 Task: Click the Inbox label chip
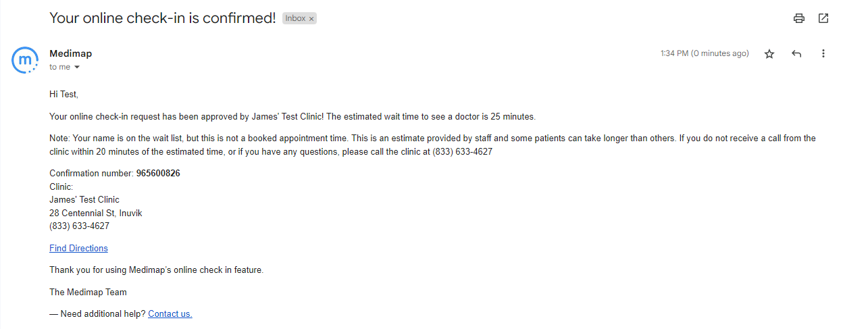tap(295, 19)
